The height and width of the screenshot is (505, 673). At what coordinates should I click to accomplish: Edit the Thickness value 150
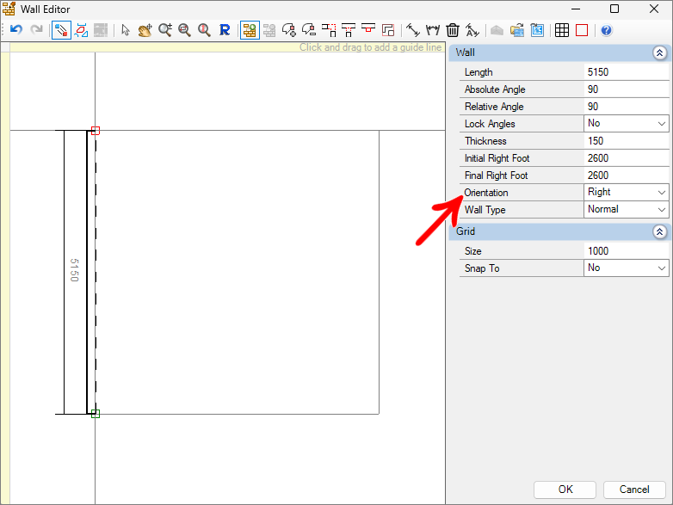click(627, 141)
